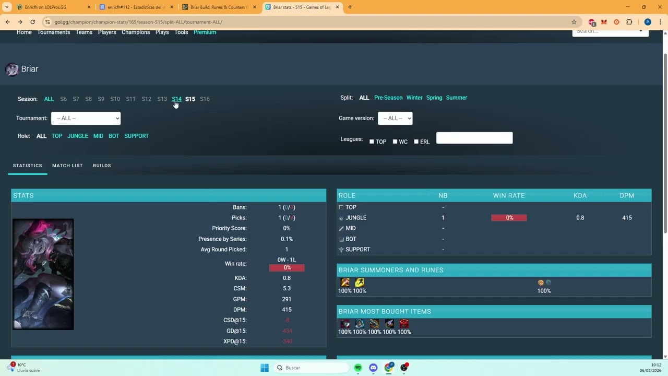
Task: Switch to the BUILDS tab
Action: point(102,166)
